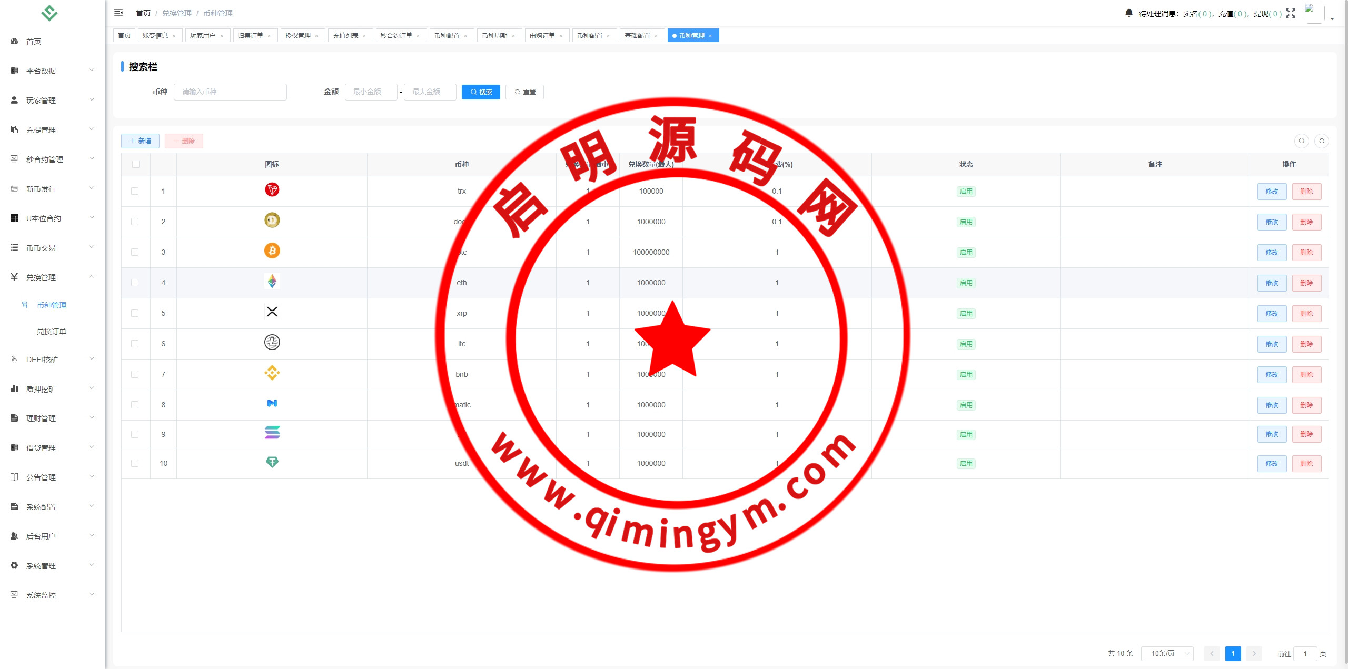Click the Bitcoin coin icon in row 3
This screenshot has height=669, width=1348.
[272, 251]
